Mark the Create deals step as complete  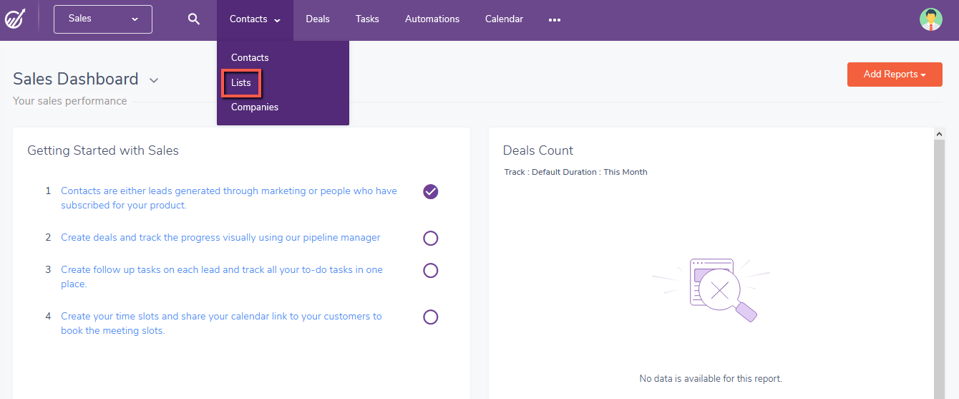(x=431, y=238)
